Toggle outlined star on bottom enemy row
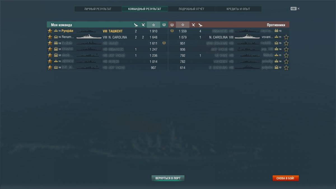Viewport: 336px width, 189px height. [286, 67]
